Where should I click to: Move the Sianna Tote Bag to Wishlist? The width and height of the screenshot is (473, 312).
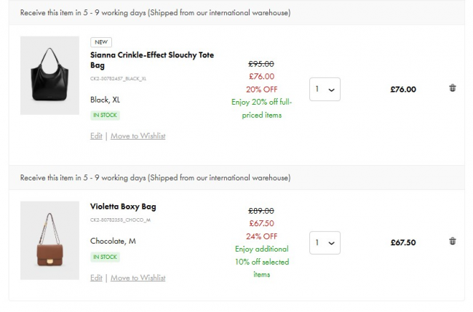(138, 136)
